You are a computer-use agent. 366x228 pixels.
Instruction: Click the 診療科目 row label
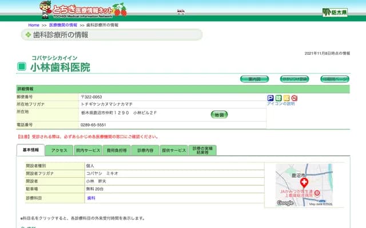pos(34,198)
